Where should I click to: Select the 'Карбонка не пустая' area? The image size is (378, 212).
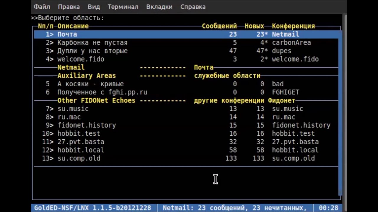click(92, 43)
